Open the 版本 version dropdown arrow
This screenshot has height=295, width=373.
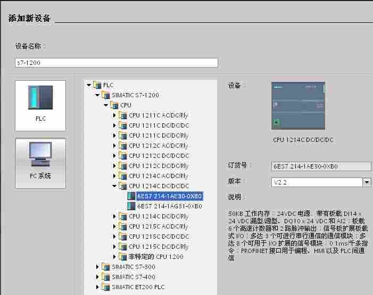(367, 182)
